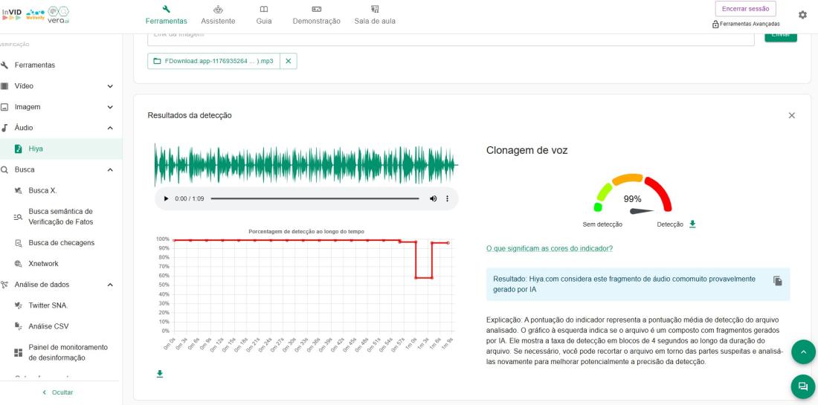The height and width of the screenshot is (405, 818).
Task: Select the Ferramentas tab
Action: [x=166, y=15]
